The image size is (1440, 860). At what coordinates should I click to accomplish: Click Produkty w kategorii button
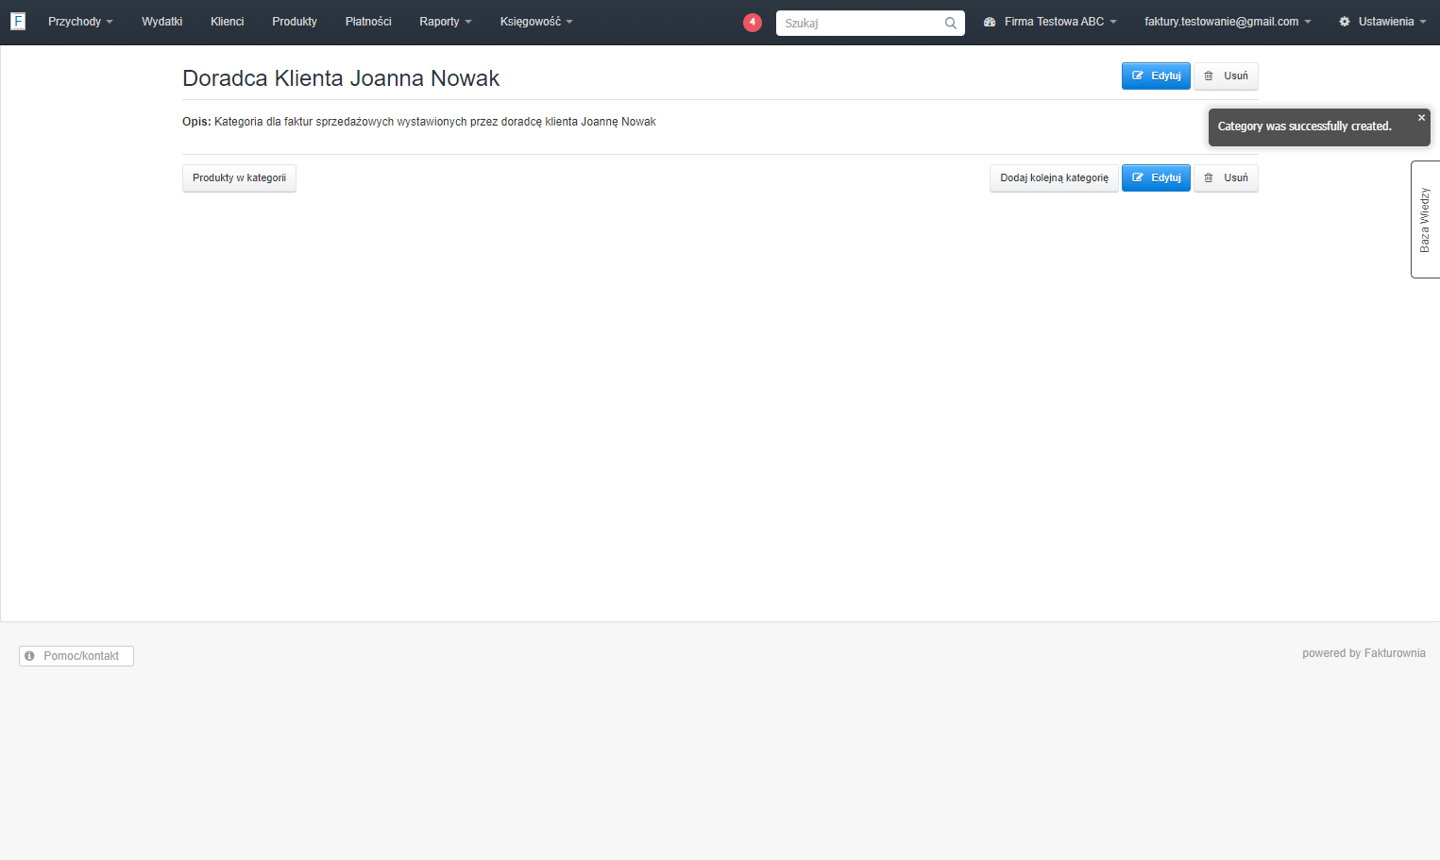tap(239, 177)
